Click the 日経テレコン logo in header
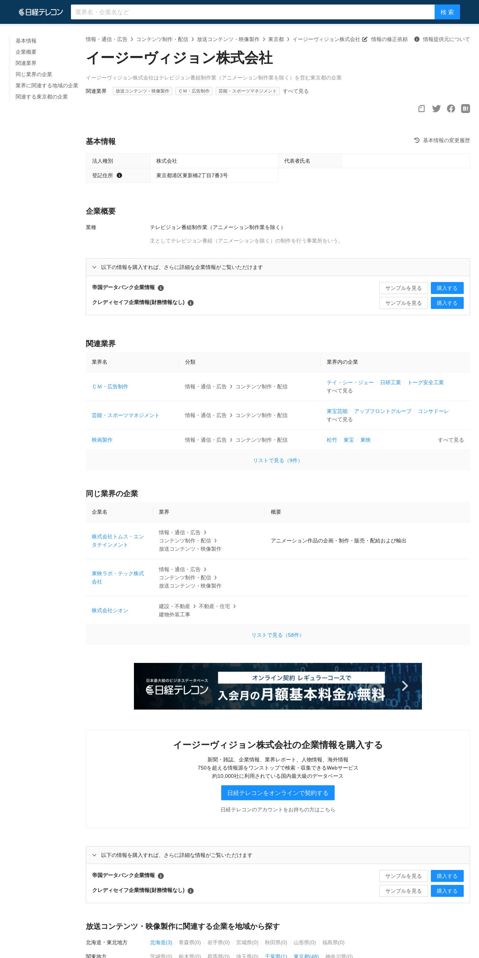This screenshot has width=479, height=958. (41, 12)
